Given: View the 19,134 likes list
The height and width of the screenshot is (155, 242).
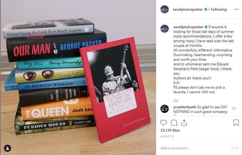Looking at the screenshot, I should (170, 130).
